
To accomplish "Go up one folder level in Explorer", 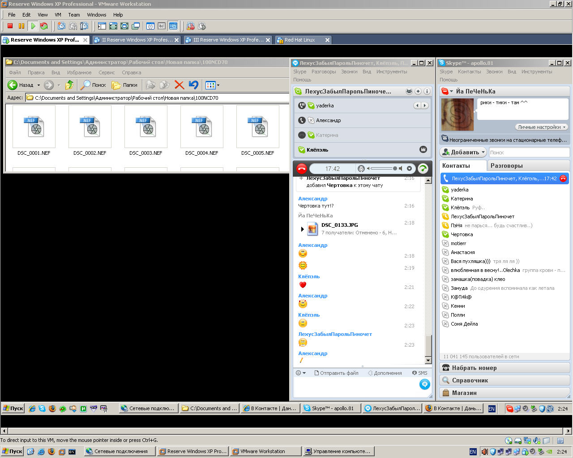I will 69,85.
